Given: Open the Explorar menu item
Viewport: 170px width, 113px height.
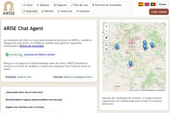Looking at the screenshot, I should pyautogui.click(x=43, y=5).
